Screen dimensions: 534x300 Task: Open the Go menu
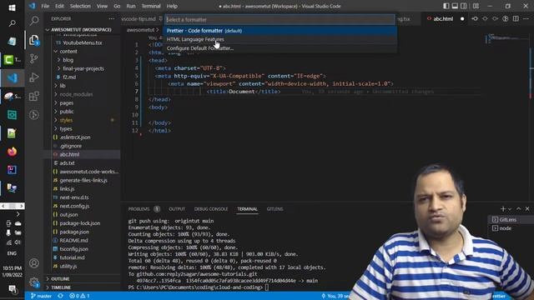pyautogui.click(x=117, y=6)
